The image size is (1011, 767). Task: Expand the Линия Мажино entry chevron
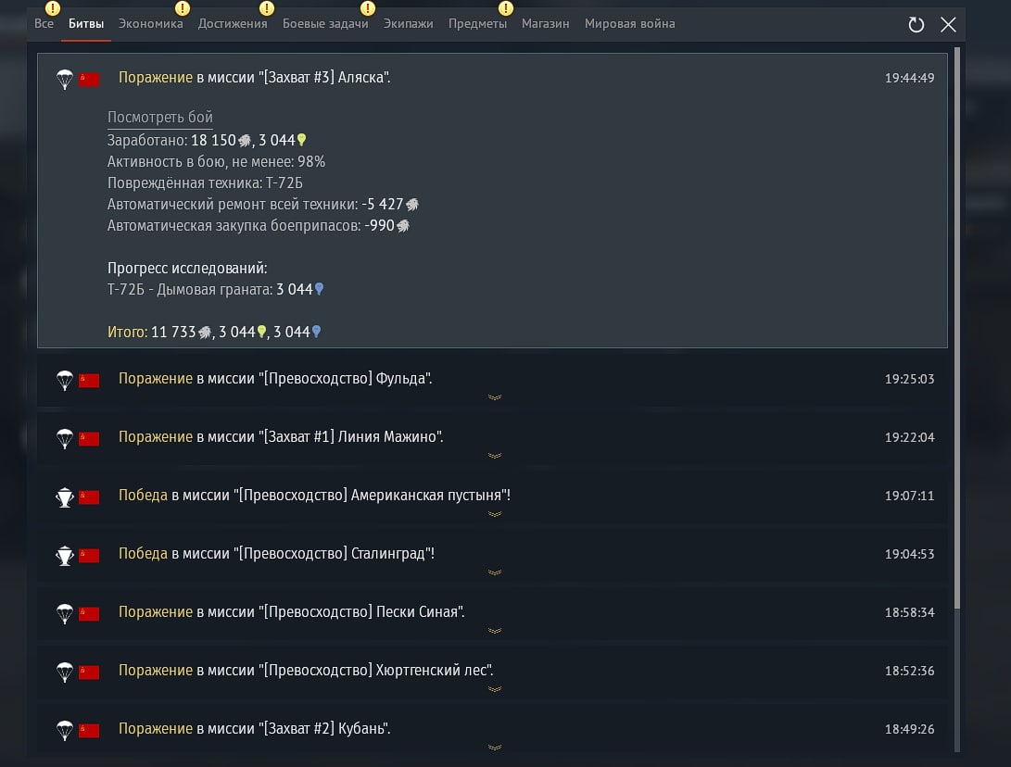[x=495, y=456]
